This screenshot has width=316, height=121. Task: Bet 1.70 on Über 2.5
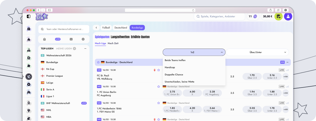[252, 77]
